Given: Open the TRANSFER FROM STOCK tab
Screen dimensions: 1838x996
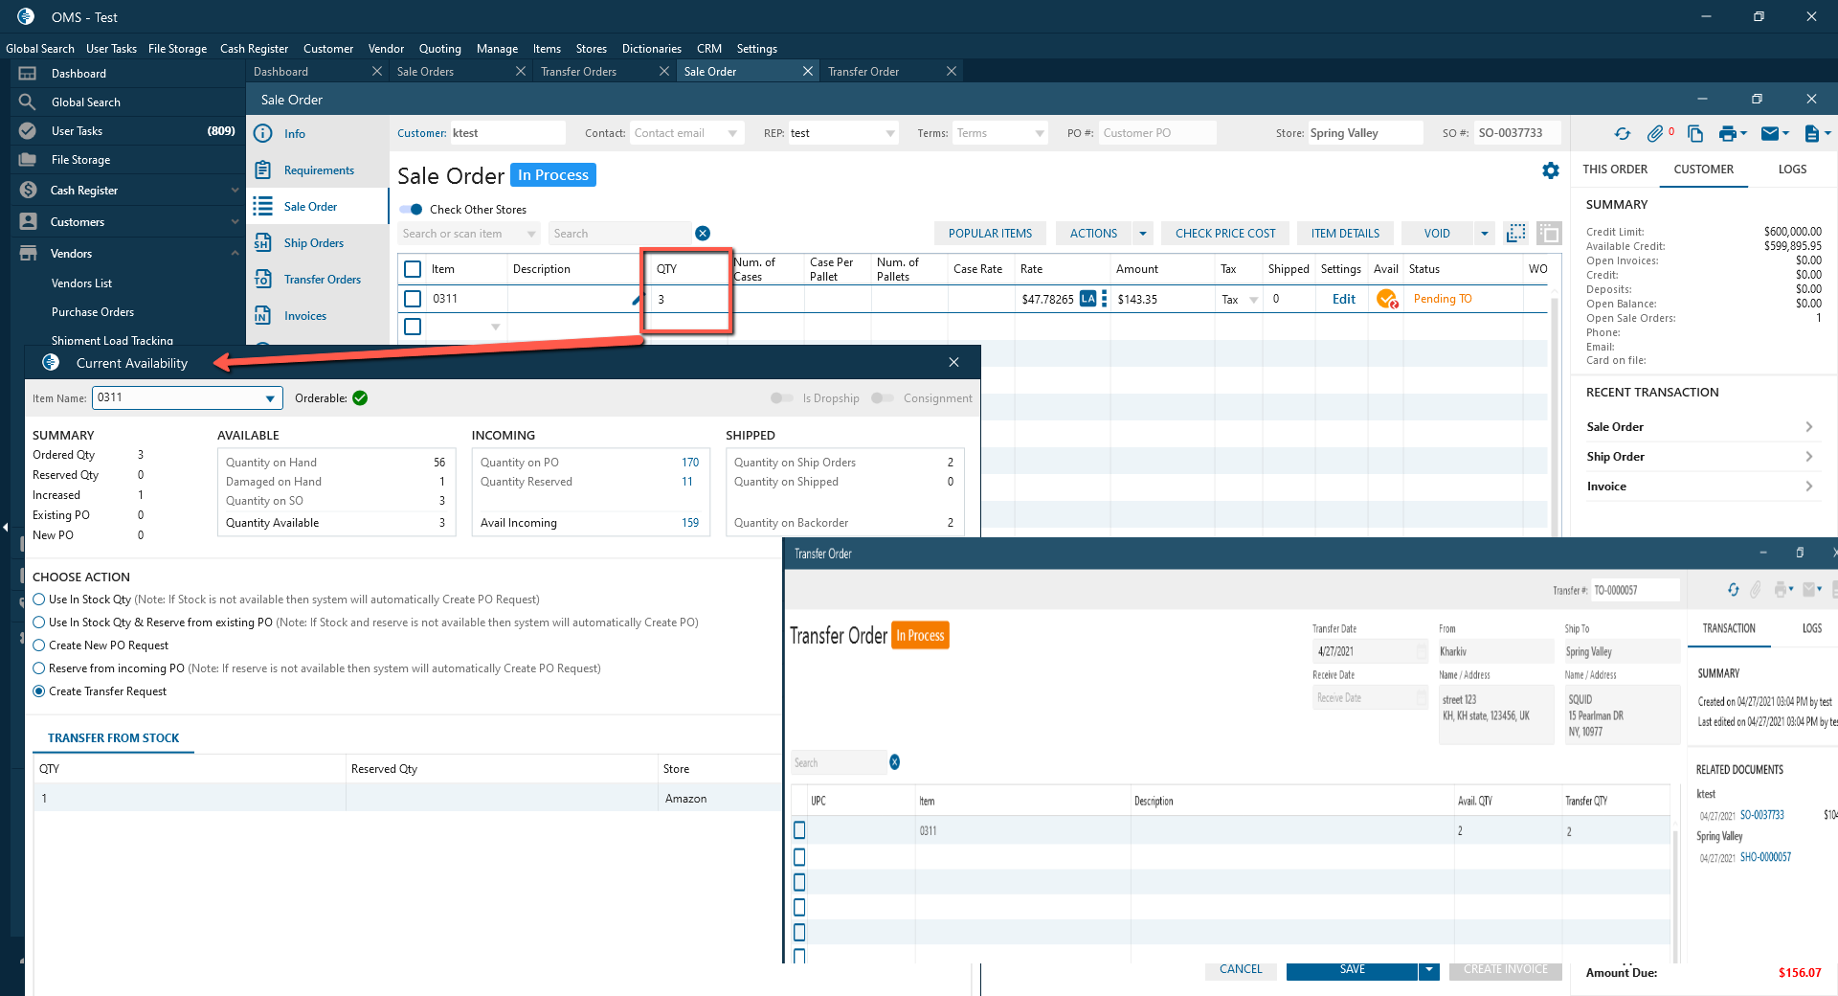Looking at the screenshot, I should pos(114,738).
